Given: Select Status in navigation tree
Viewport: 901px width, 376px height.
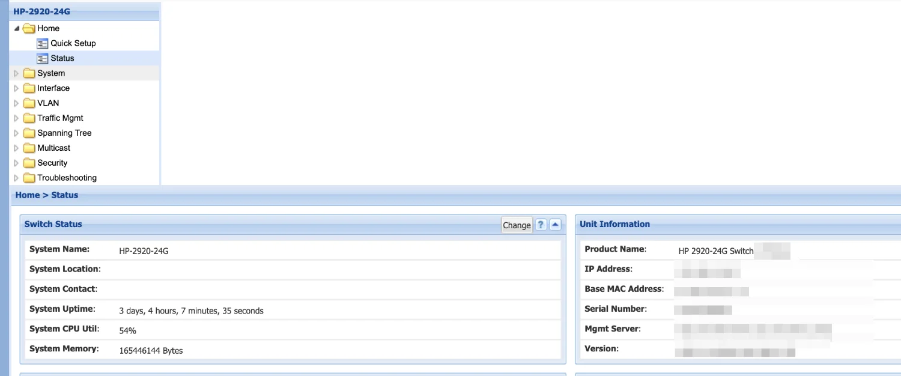Looking at the screenshot, I should click(62, 58).
